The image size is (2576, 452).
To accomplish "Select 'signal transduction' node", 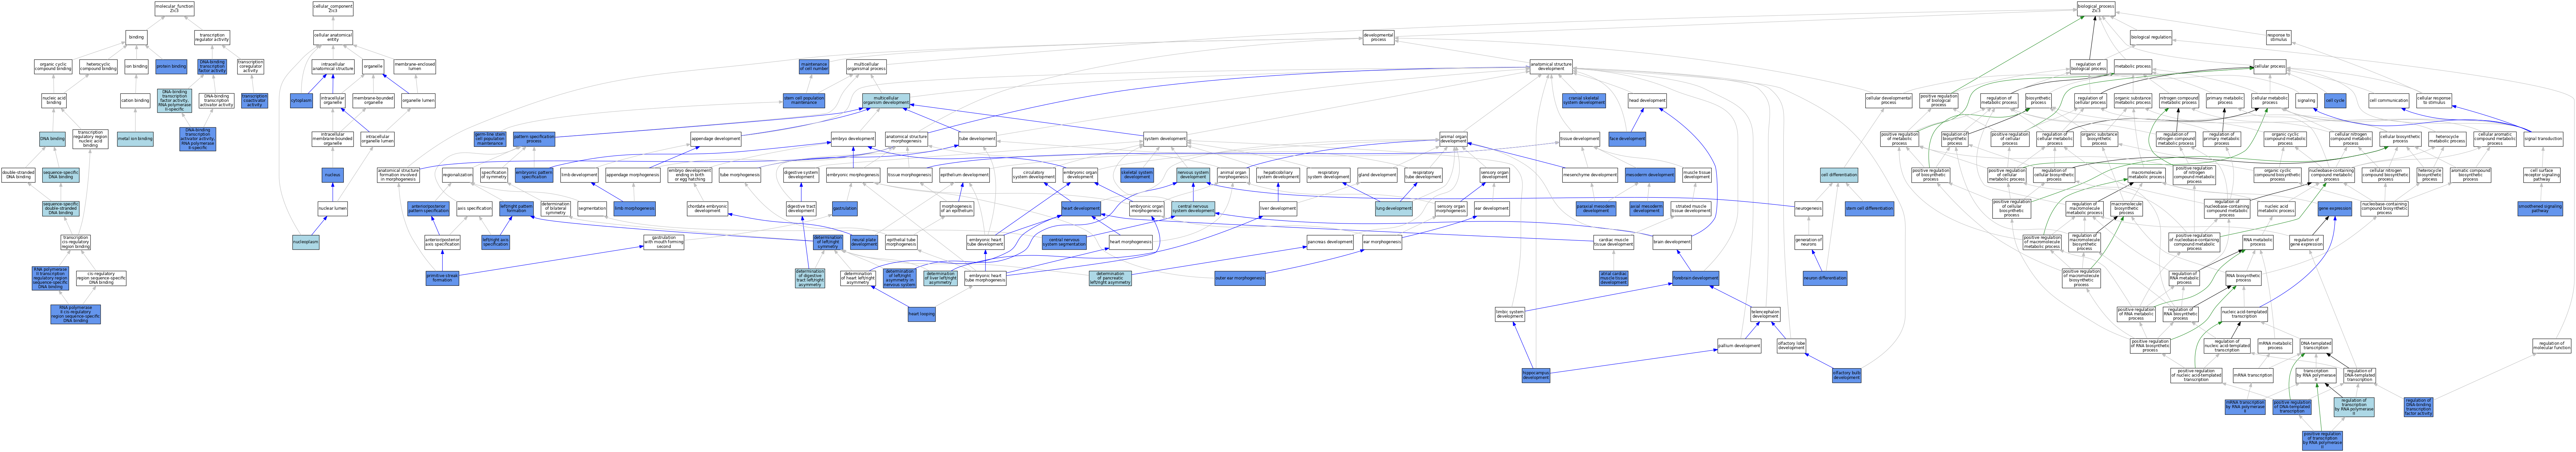I will (2543, 139).
